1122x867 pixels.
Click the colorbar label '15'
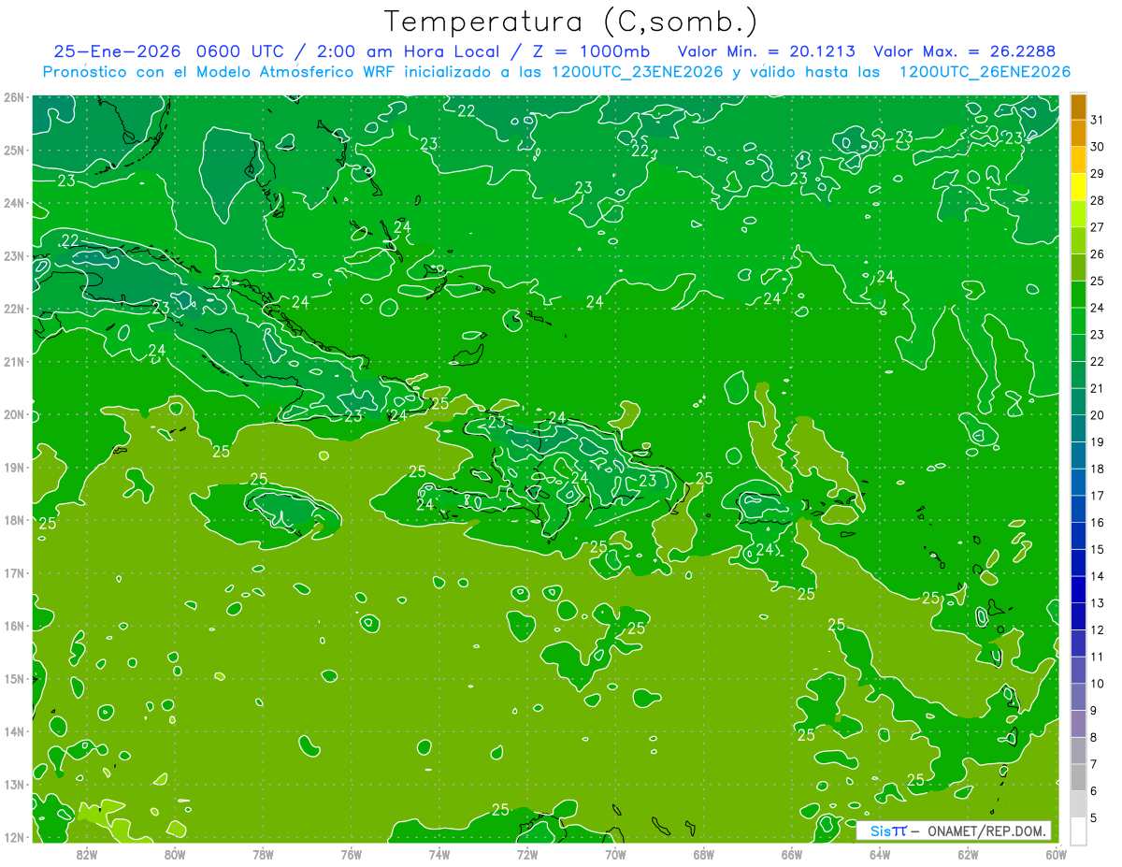tap(1097, 549)
